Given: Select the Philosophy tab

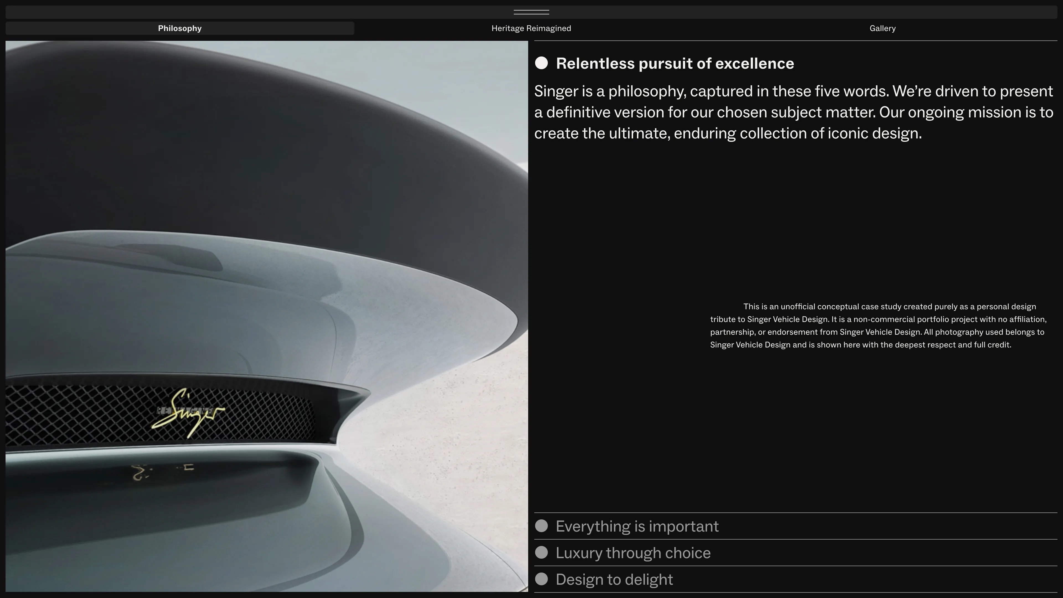Looking at the screenshot, I should tap(179, 29).
